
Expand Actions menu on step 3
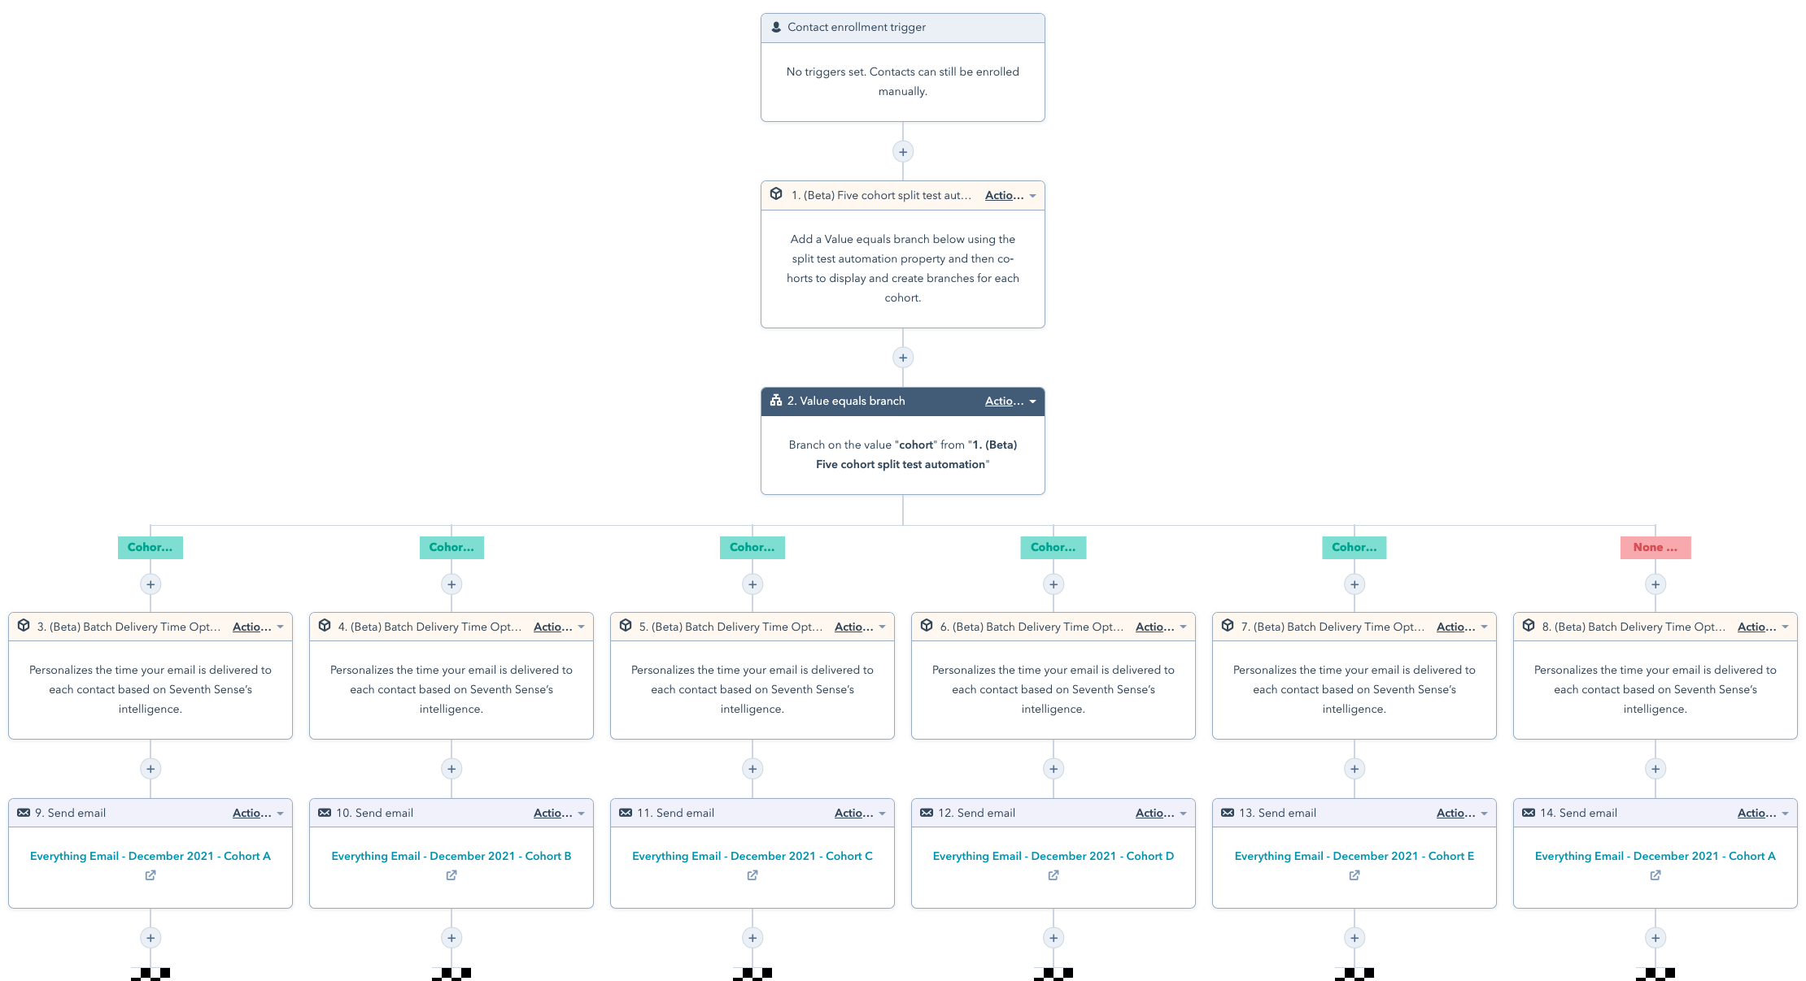(258, 626)
